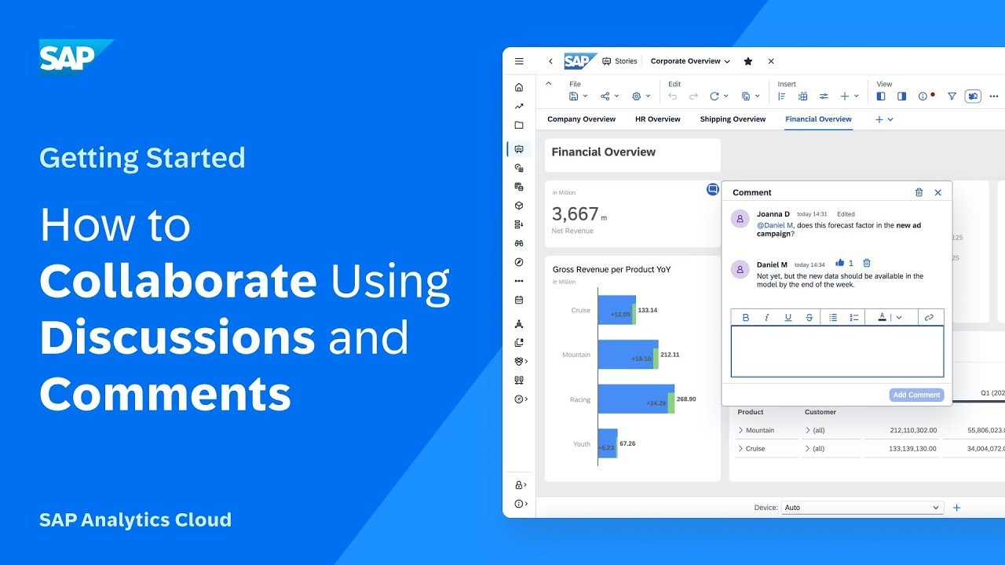This screenshot has width=1005, height=565.
Task: Open the text color dropdown arrow
Action: click(899, 318)
